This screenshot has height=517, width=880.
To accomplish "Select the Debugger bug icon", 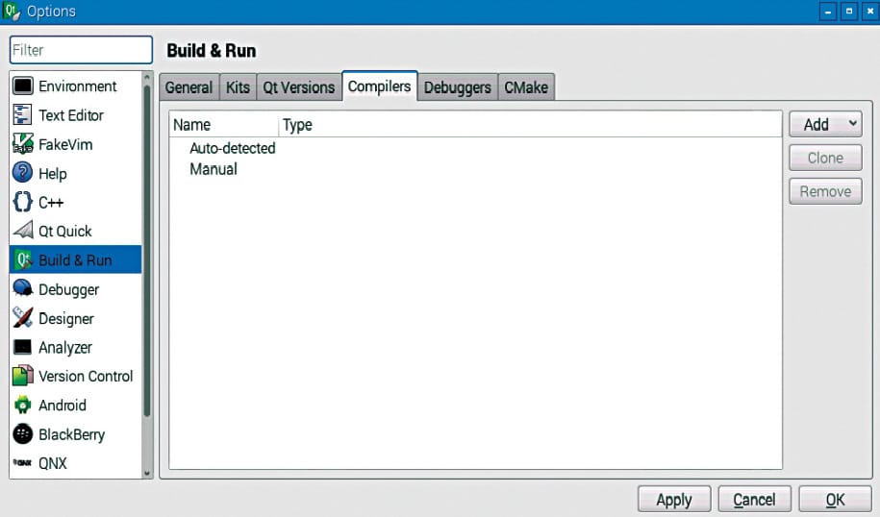I will tap(23, 289).
